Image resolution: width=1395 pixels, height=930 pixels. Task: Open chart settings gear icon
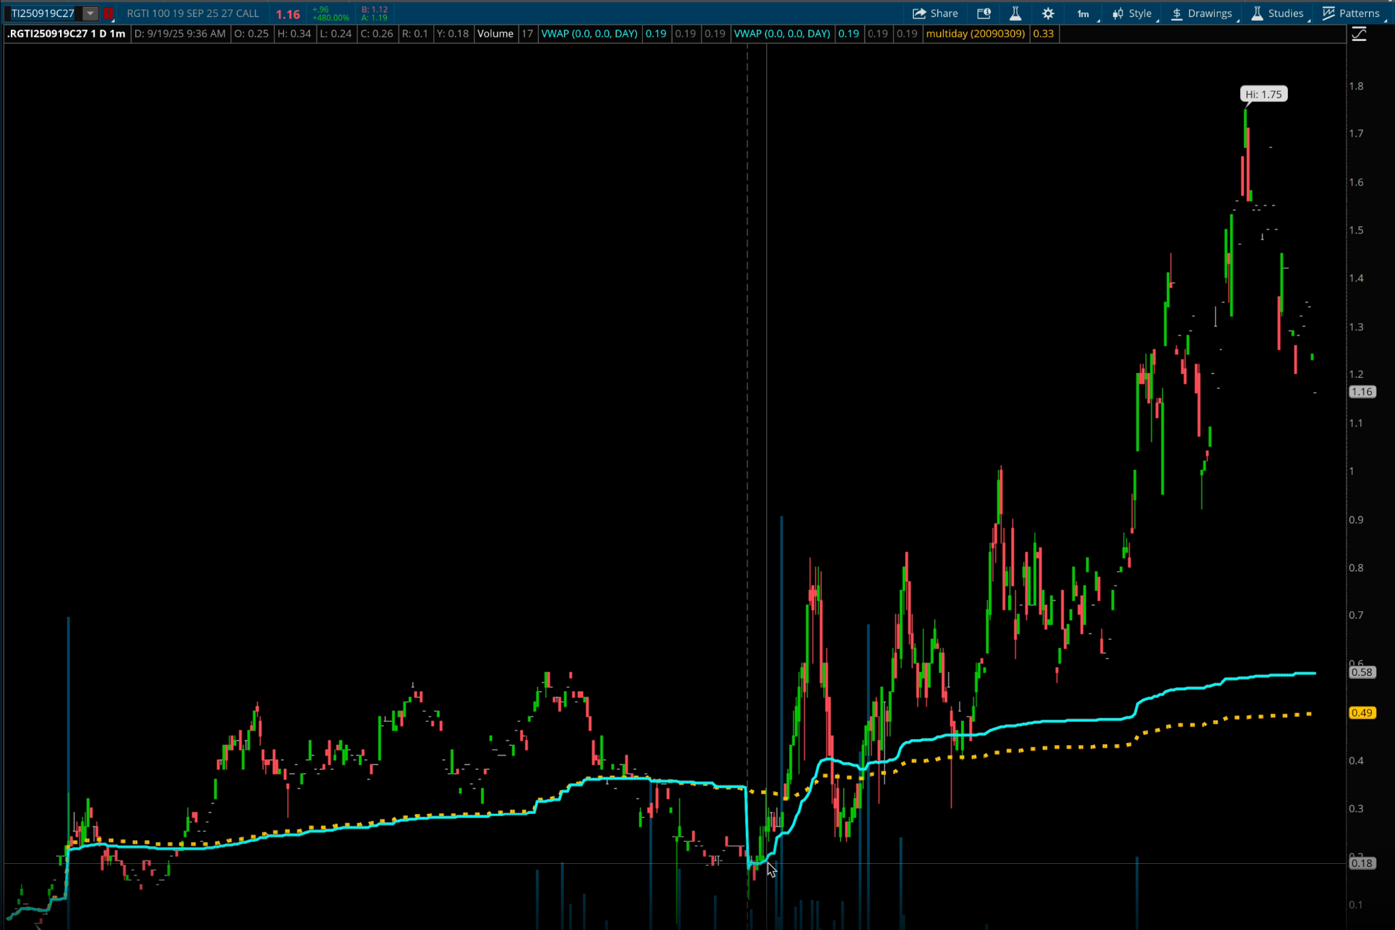(1048, 13)
